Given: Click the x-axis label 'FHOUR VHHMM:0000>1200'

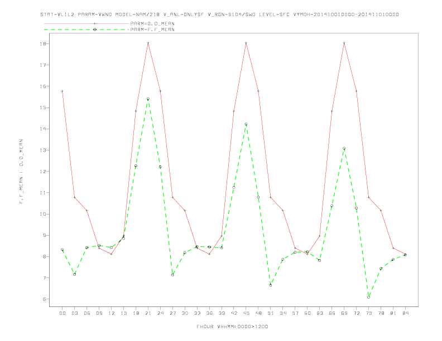Looking at the screenshot, I should [x=232, y=327].
